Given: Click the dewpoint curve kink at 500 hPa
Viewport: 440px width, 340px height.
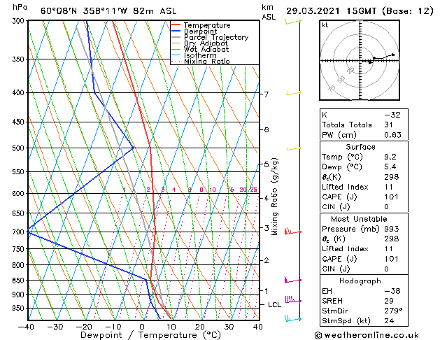Looking at the screenshot, I should coord(133,148).
